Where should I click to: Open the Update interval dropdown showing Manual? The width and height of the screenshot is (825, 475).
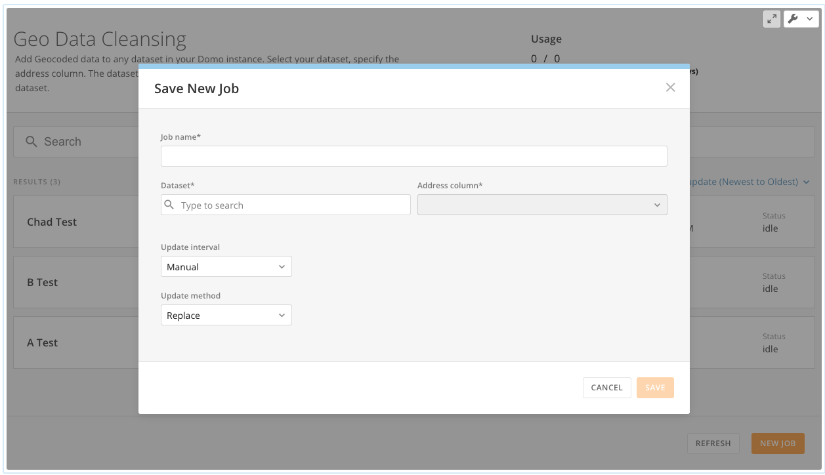[226, 266]
